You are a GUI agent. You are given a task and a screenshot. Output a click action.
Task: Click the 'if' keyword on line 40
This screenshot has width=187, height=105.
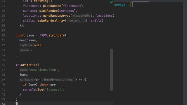tap(25, 85)
